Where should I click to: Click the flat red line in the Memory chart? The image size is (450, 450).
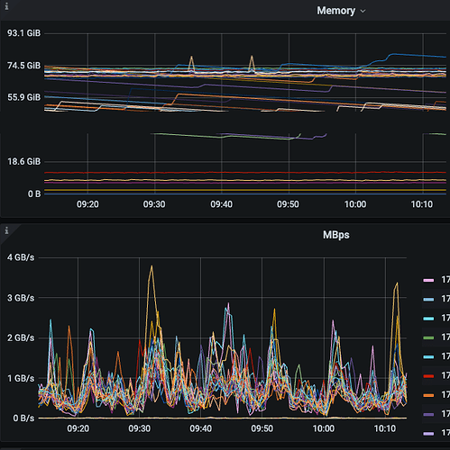coord(245,173)
